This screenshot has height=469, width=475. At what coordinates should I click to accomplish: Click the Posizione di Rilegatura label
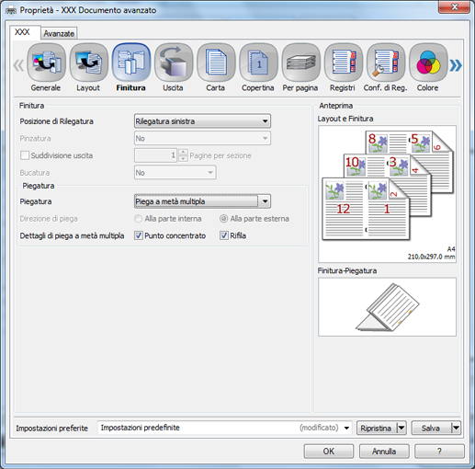(x=57, y=121)
